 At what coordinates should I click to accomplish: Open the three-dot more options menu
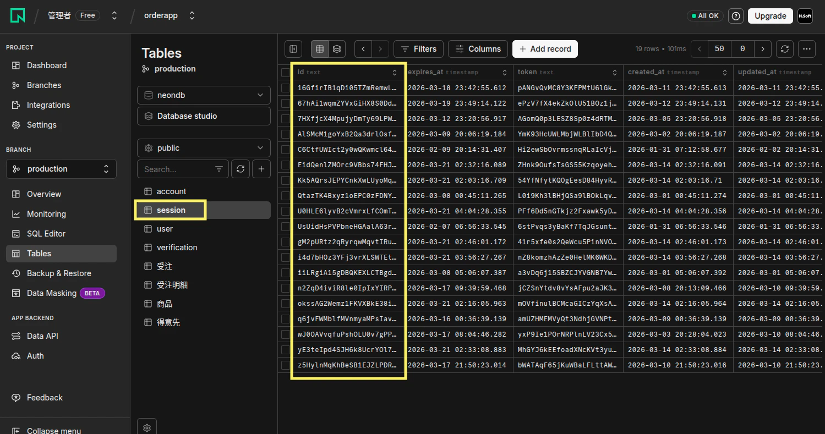(807, 49)
